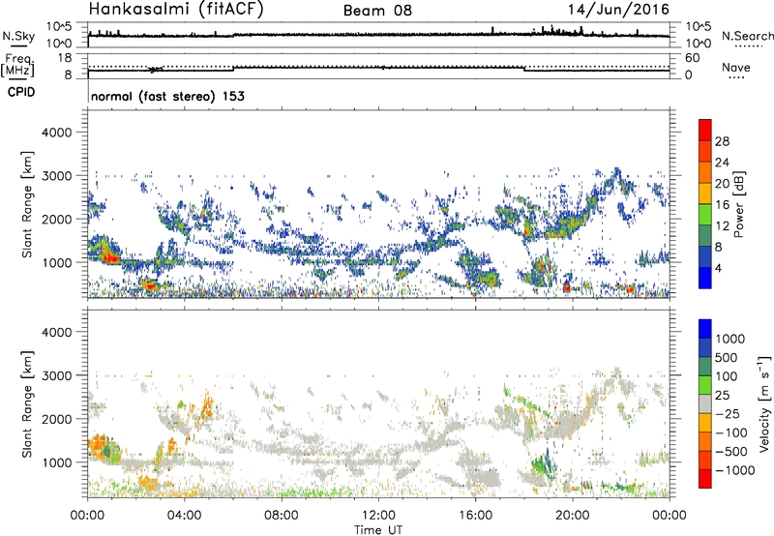Click the 20:00 time tick label
This screenshot has width=774, height=536.
pyautogui.click(x=572, y=516)
